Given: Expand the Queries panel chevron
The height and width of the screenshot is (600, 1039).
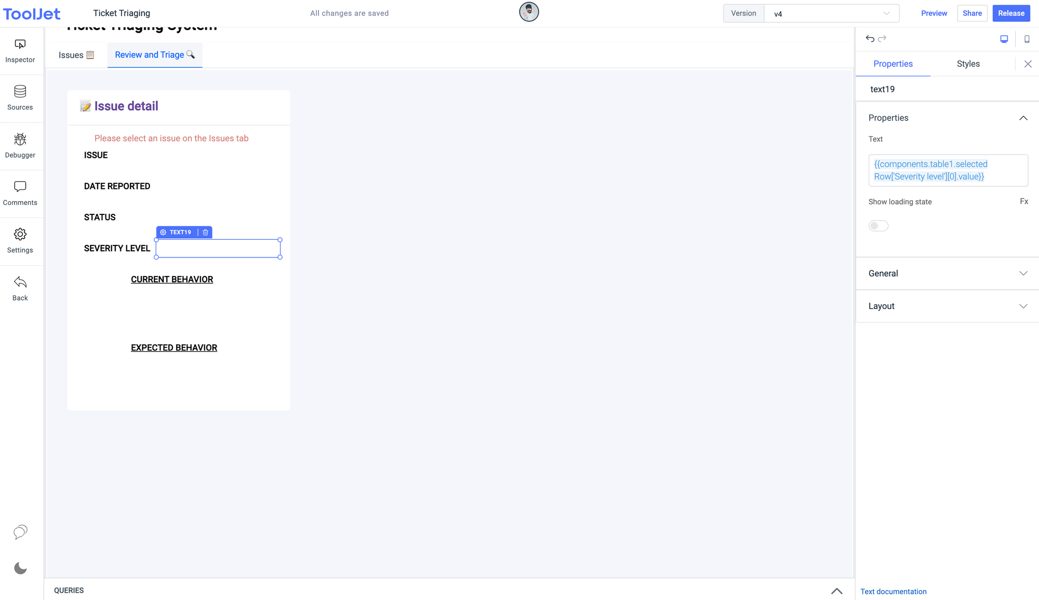Looking at the screenshot, I should tap(836, 591).
